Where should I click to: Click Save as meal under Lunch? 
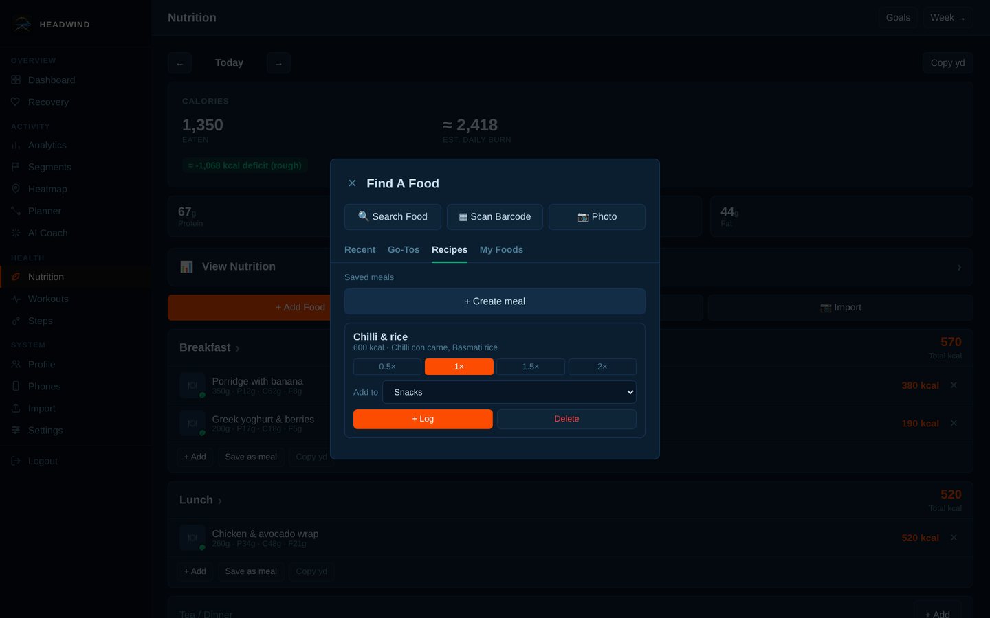251,571
